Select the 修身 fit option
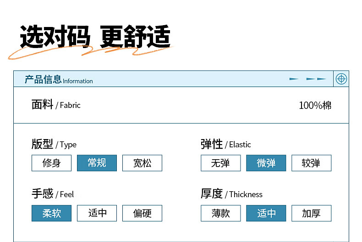 pos(51,163)
